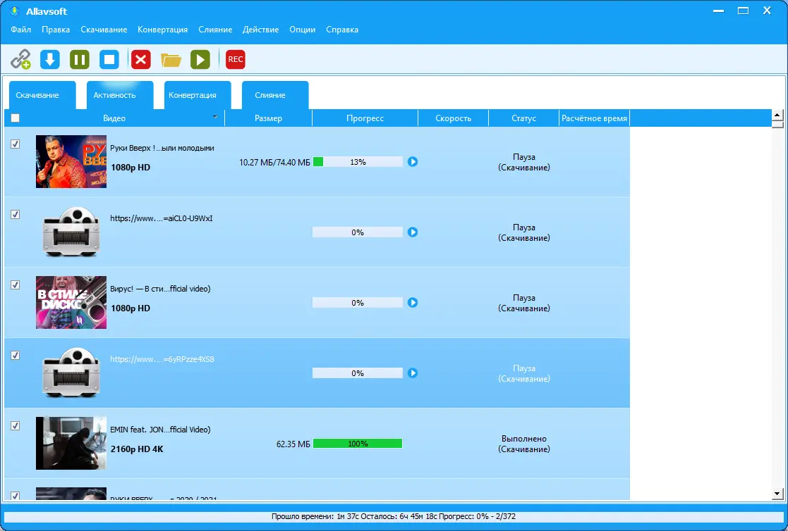This screenshot has height=531, width=788.
Task: Uncheck the EMIN feat. JON row checkbox
Action: click(15, 425)
